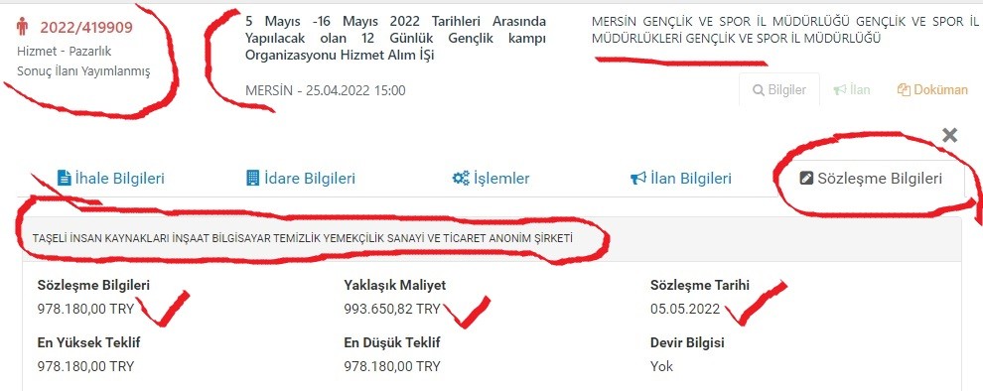Go to İlan Bilgileri tab

coord(681,179)
